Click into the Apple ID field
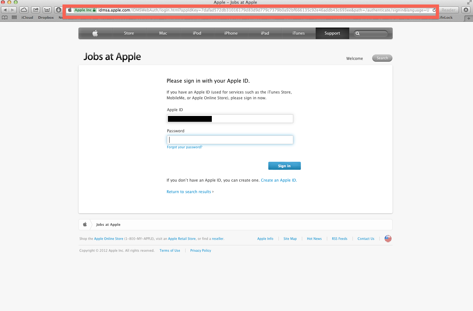 point(230,119)
